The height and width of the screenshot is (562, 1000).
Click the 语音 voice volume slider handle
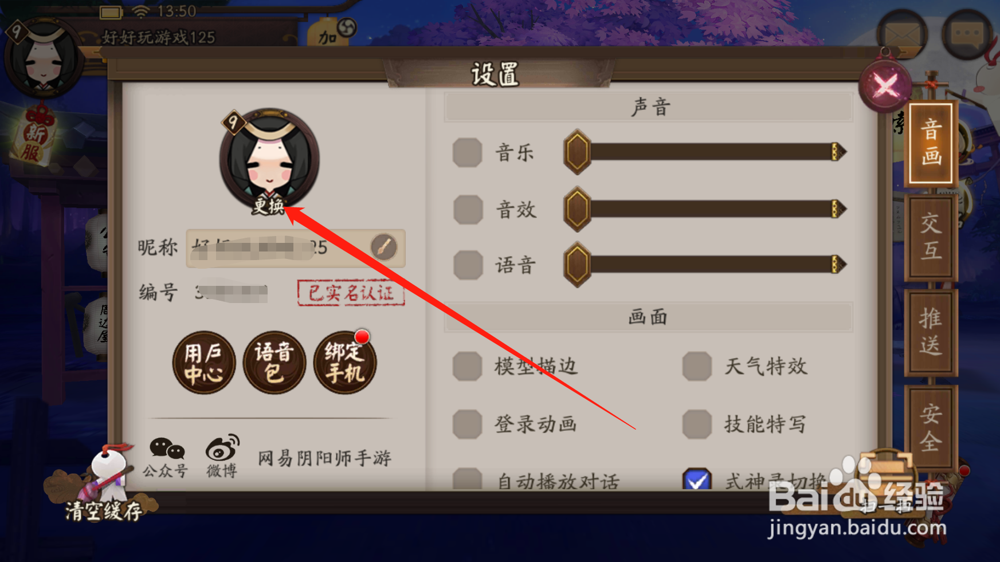577,265
